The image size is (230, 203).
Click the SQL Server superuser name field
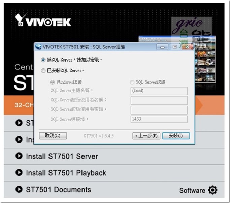pos(159,100)
